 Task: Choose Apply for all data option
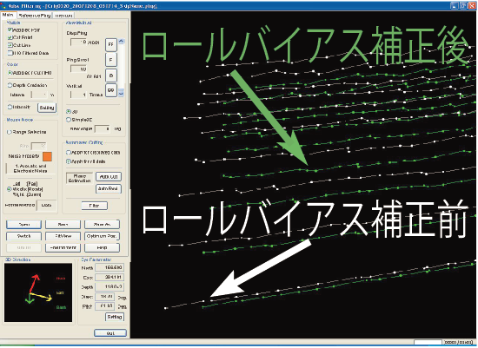(x=69, y=161)
